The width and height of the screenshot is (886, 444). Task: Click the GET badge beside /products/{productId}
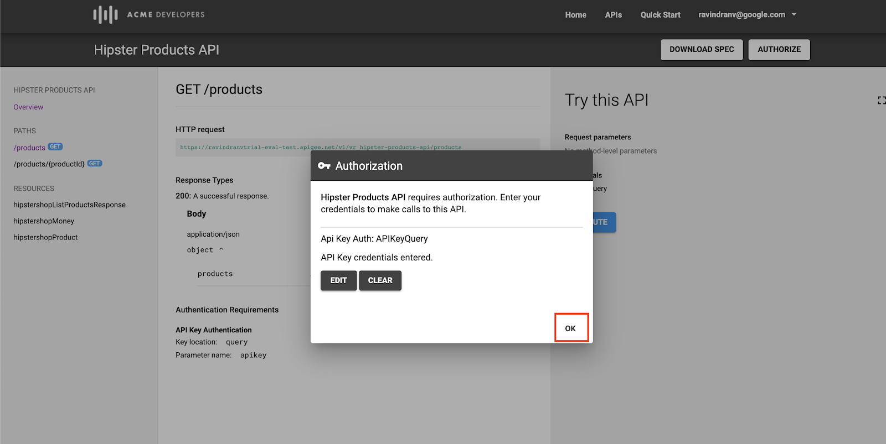95,164
